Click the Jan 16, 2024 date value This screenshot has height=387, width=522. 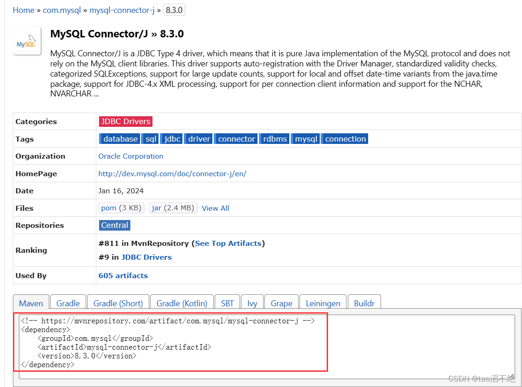(121, 191)
